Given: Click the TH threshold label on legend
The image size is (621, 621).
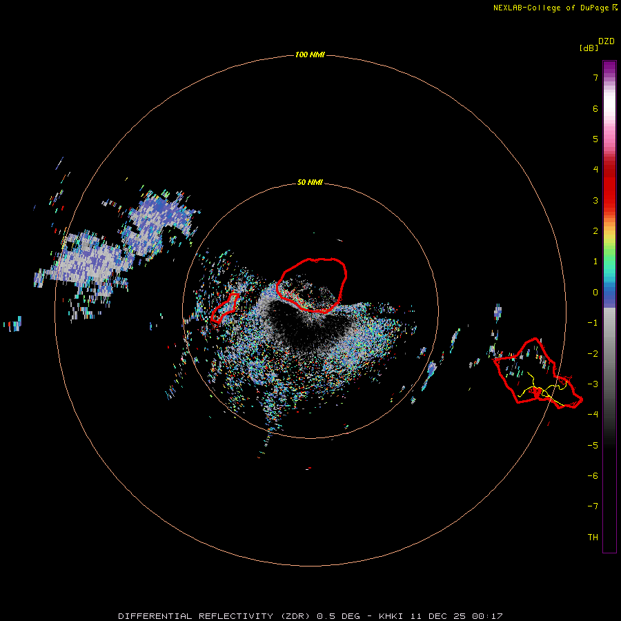Looking at the screenshot, I should point(593,538).
